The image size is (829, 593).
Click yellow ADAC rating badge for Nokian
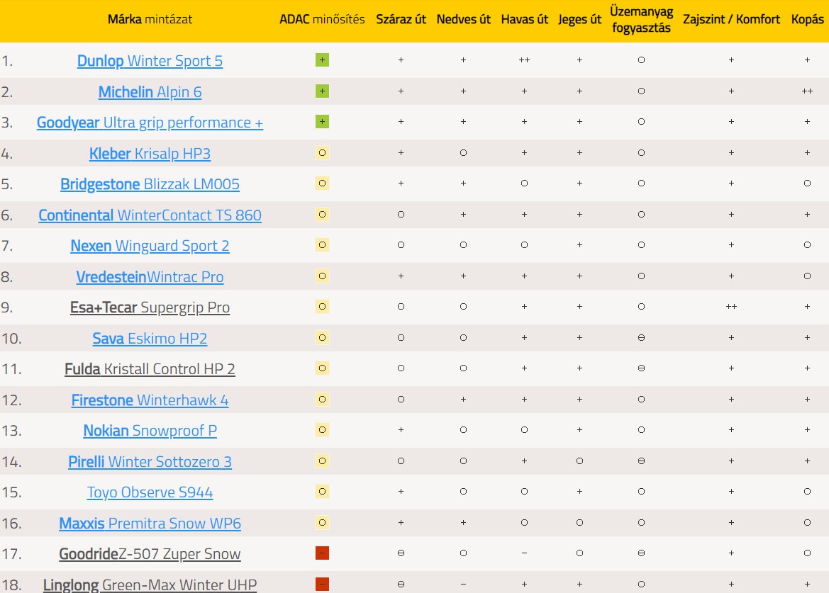[322, 430]
